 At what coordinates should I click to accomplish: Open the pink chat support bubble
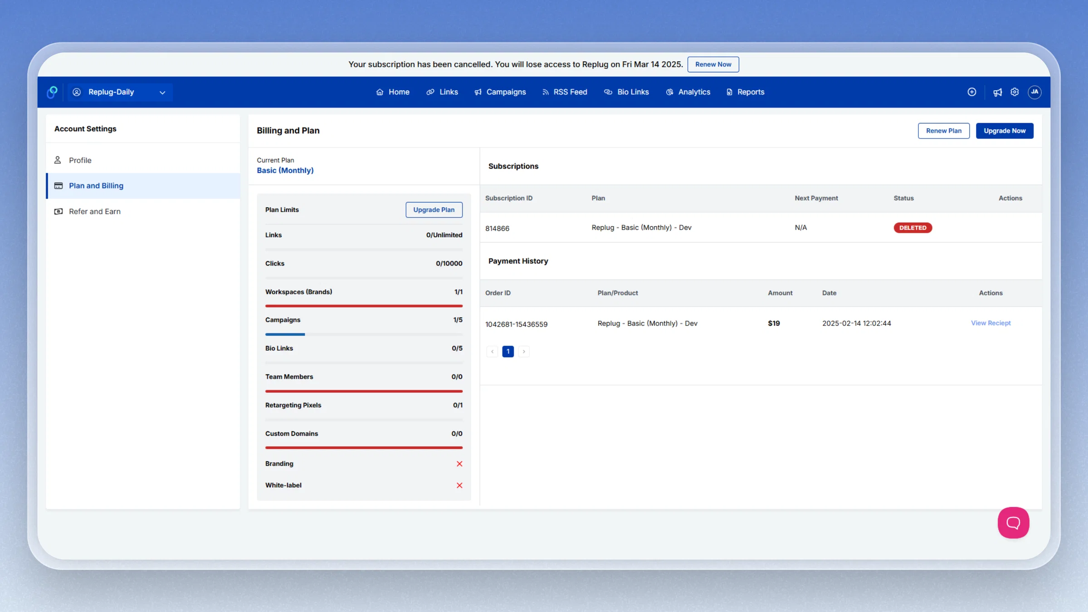click(x=1013, y=522)
